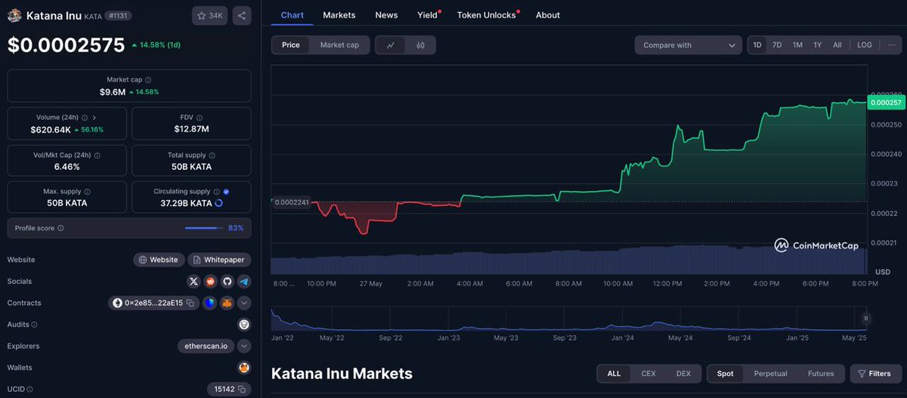Select the Spot markets filter
This screenshot has width=907, height=398.
tap(726, 374)
